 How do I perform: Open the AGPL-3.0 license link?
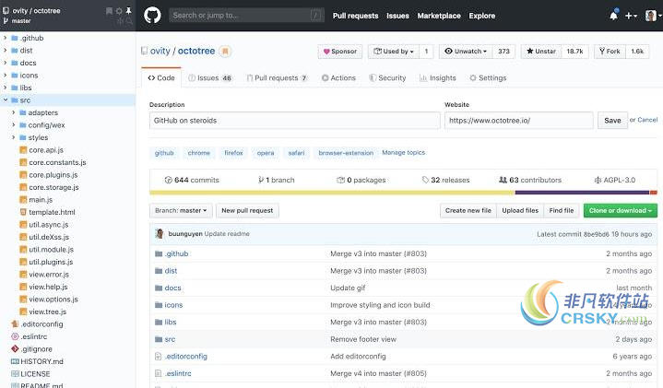[x=615, y=180]
